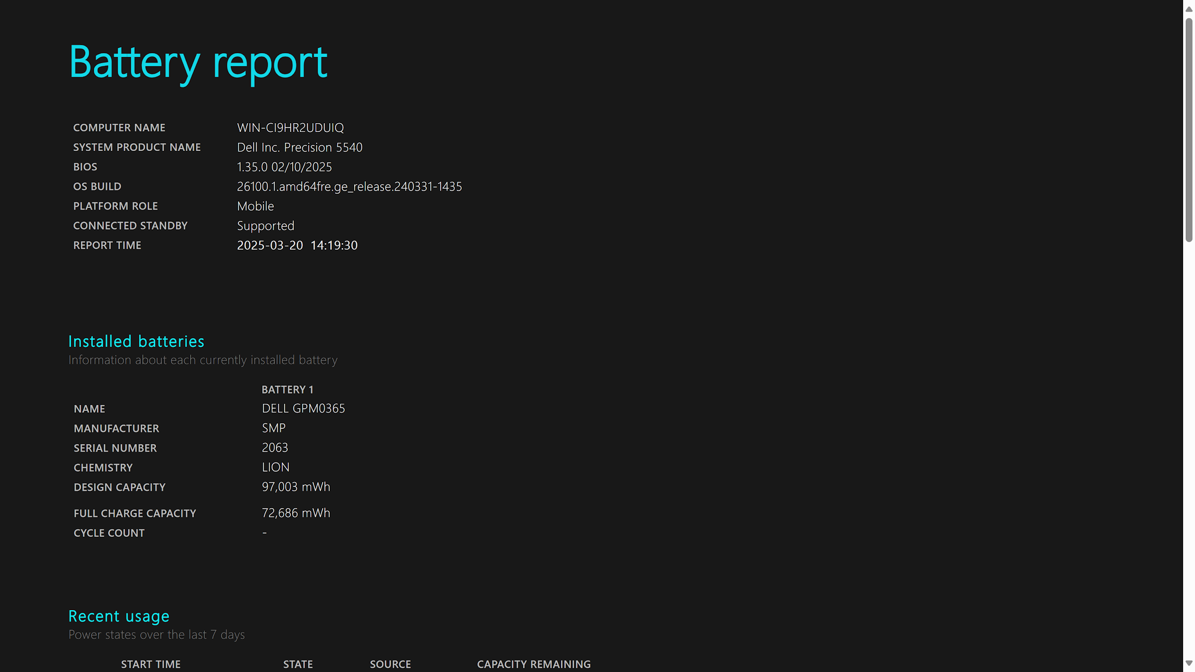Click the CAPACITY REMAINING column header
Viewport: 1195px width, 672px height.
click(x=534, y=664)
